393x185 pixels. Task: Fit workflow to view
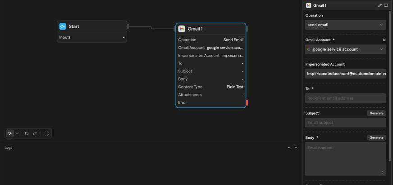pyautogui.click(x=46, y=133)
